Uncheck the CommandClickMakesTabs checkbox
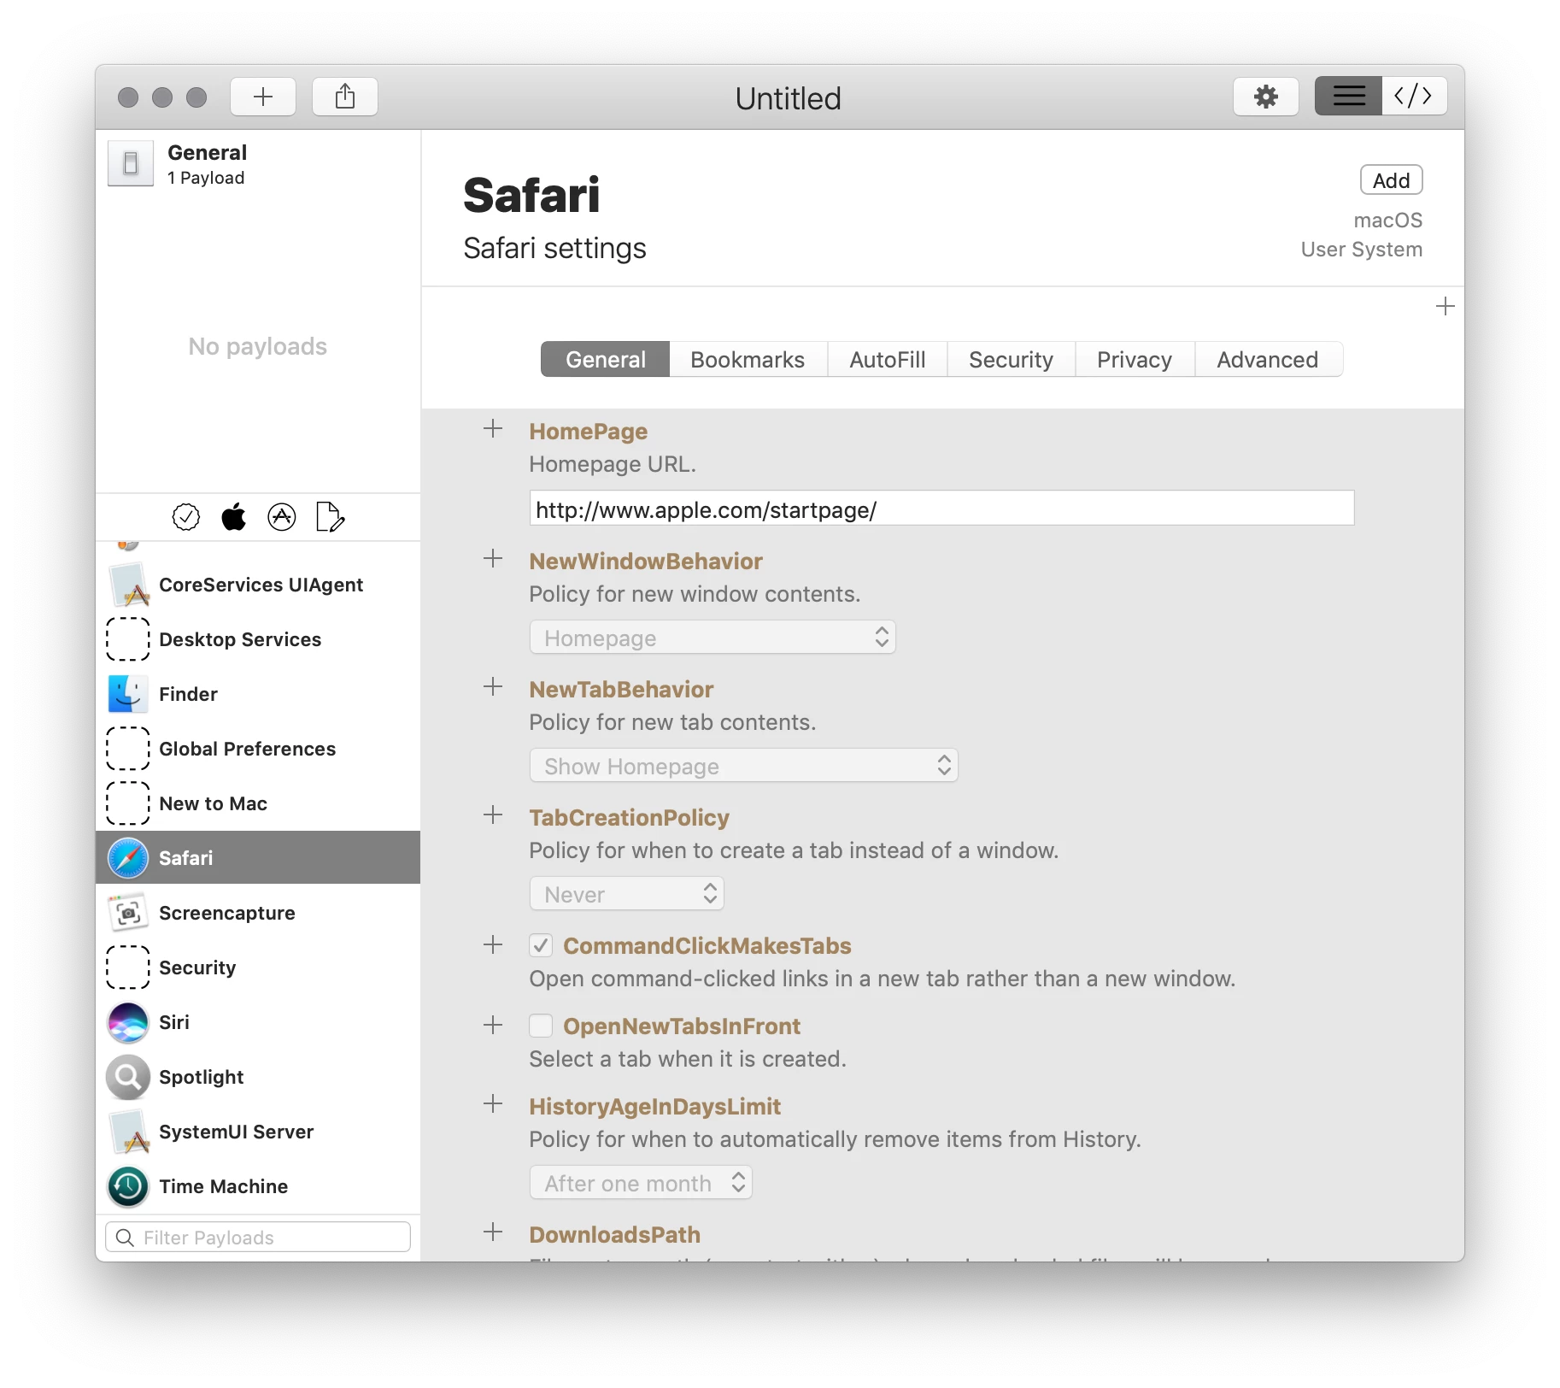The image size is (1560, 1388). coord(541,945)
